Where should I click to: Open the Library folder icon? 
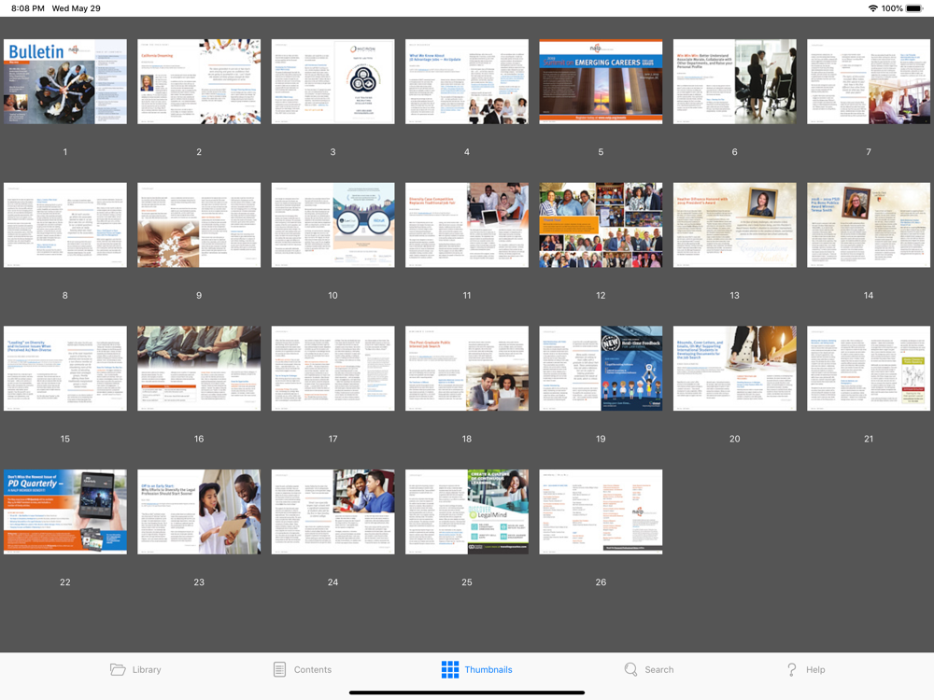coord(118,669)
